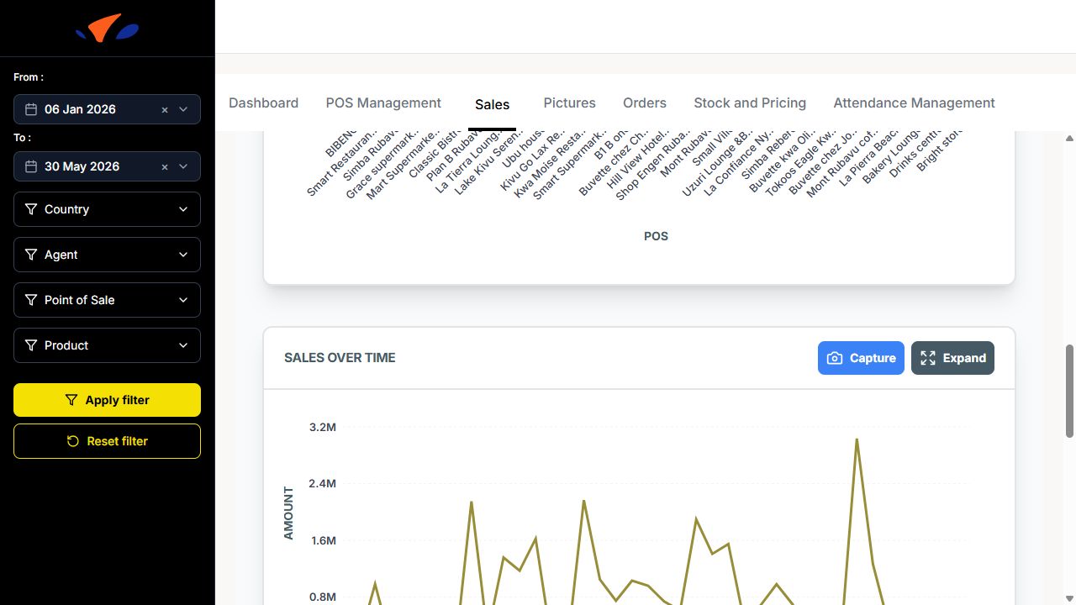Click the orange and blue app logo
This screenshot has width=1076, height=605.
[x=107, y=29]
